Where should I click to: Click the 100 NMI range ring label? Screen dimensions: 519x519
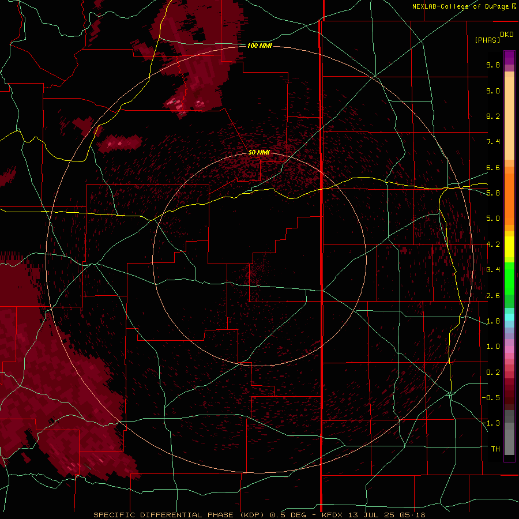click(x=259, y=46)
